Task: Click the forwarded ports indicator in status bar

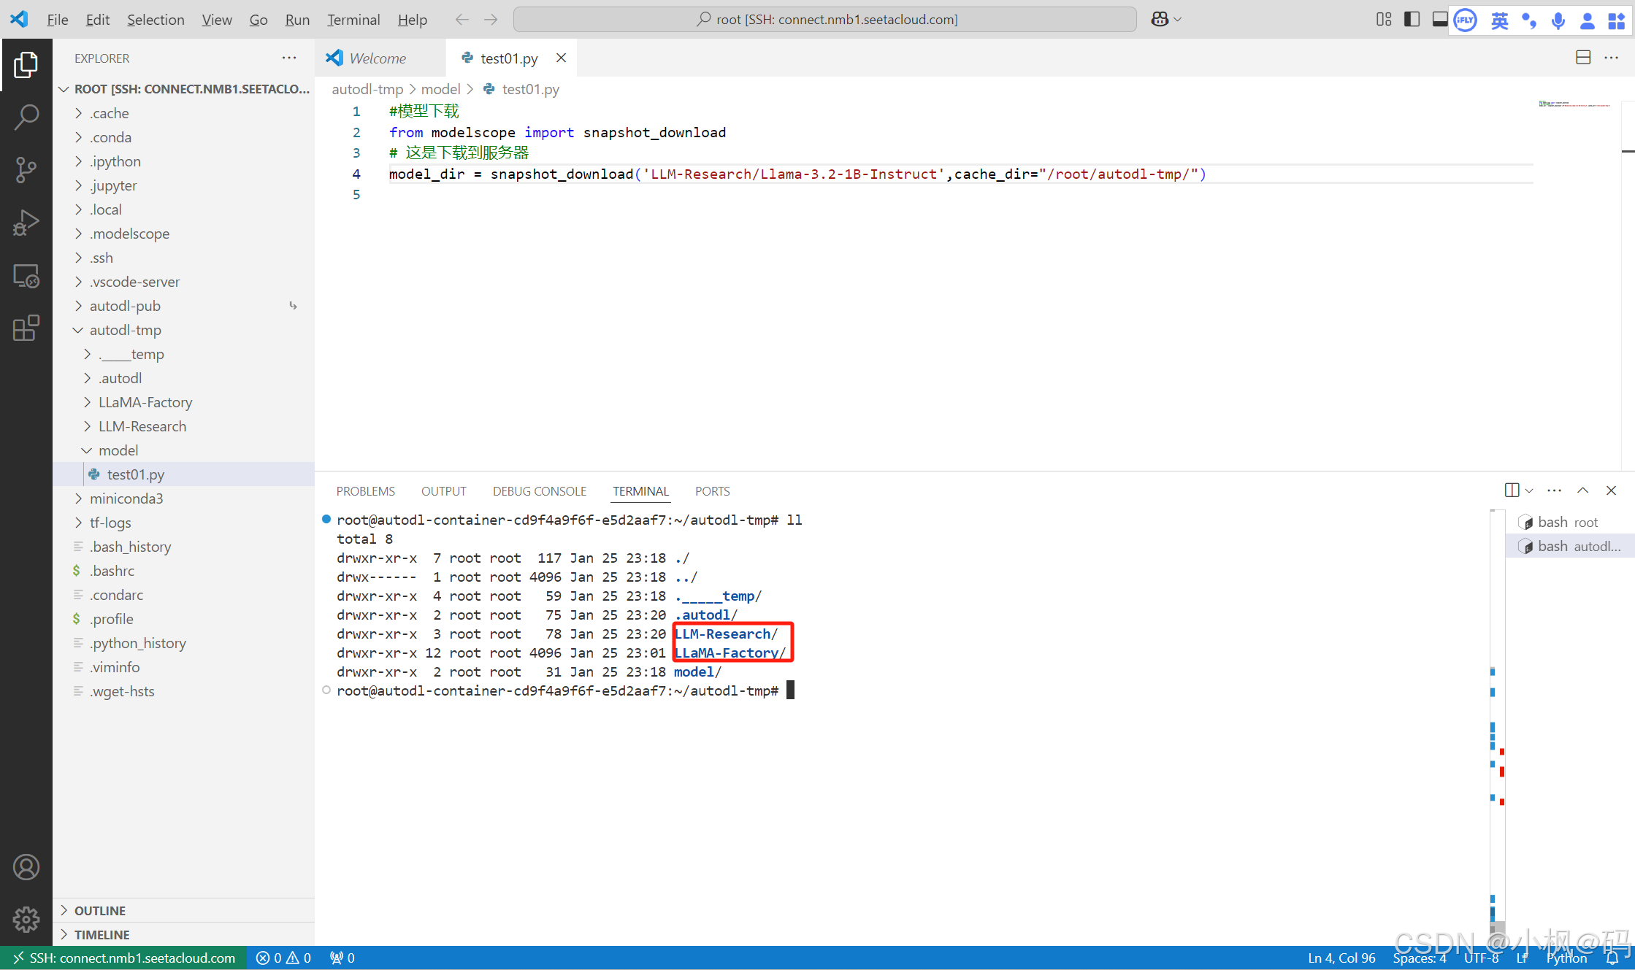Action: pos(342,958)
